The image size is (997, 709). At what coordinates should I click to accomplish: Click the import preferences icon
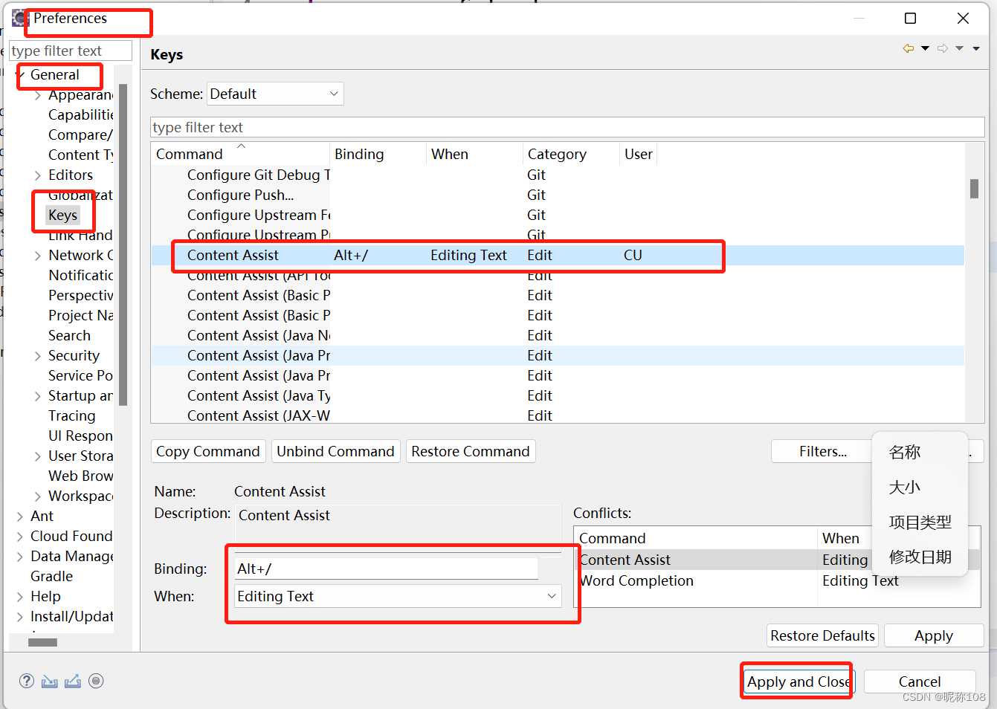pyautogui.click(x=49, y=680)
